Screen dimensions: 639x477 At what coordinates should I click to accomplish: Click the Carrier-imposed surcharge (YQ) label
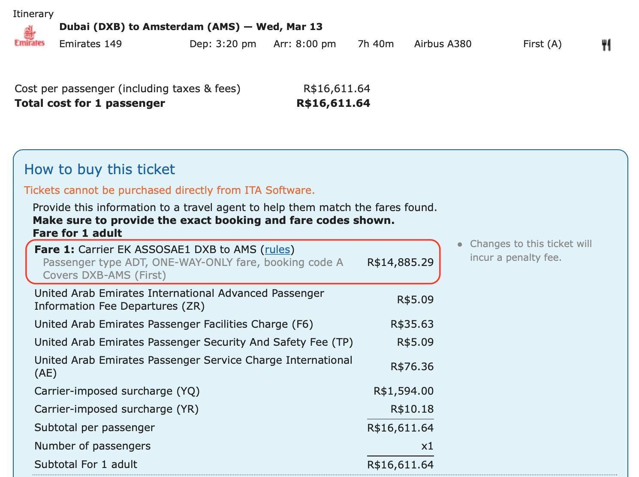117,391
